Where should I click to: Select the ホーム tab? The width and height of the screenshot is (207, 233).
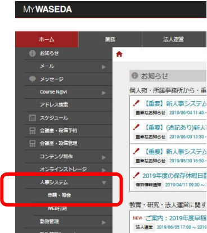click(47, 39)
